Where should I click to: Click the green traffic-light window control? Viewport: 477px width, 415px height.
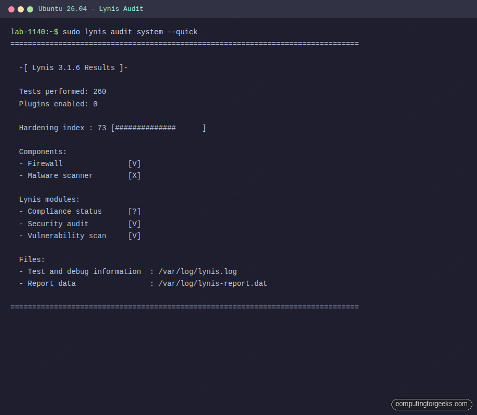[29, 9]
